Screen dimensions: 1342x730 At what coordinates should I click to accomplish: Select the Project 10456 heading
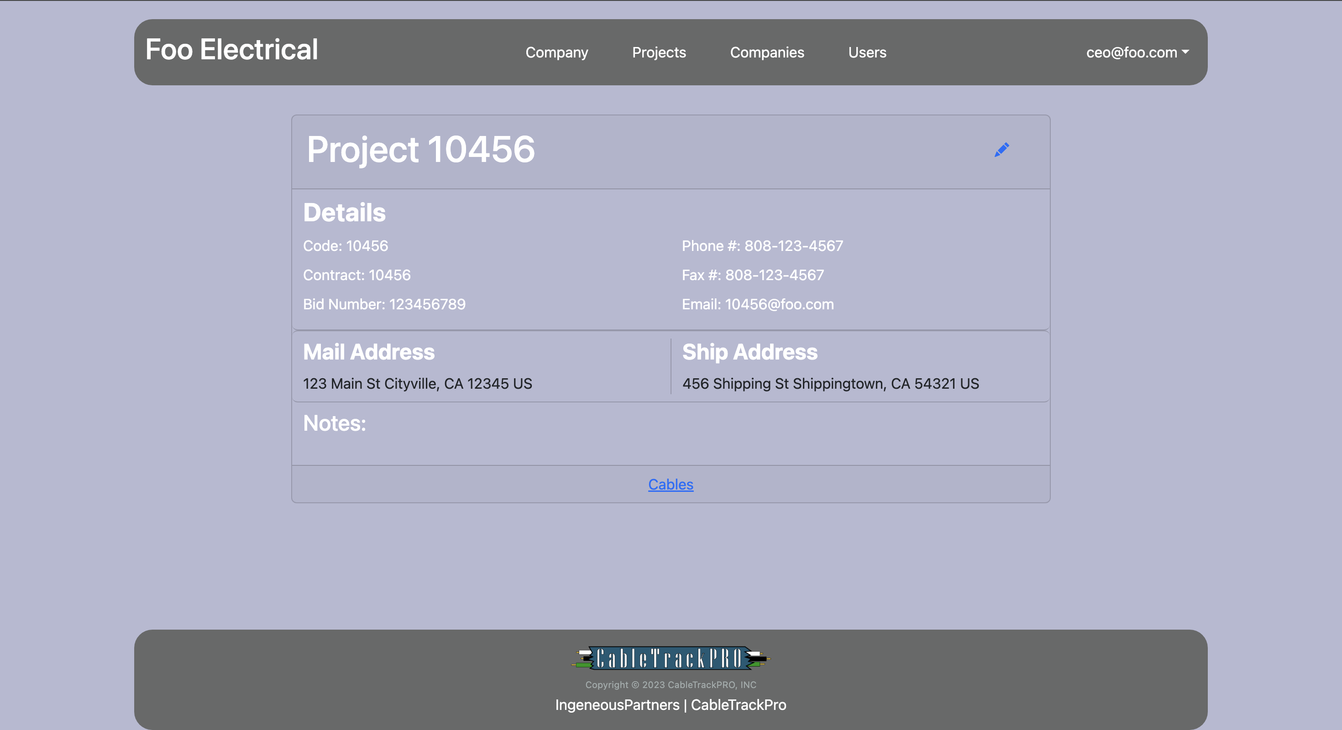(x=420, y=150)
